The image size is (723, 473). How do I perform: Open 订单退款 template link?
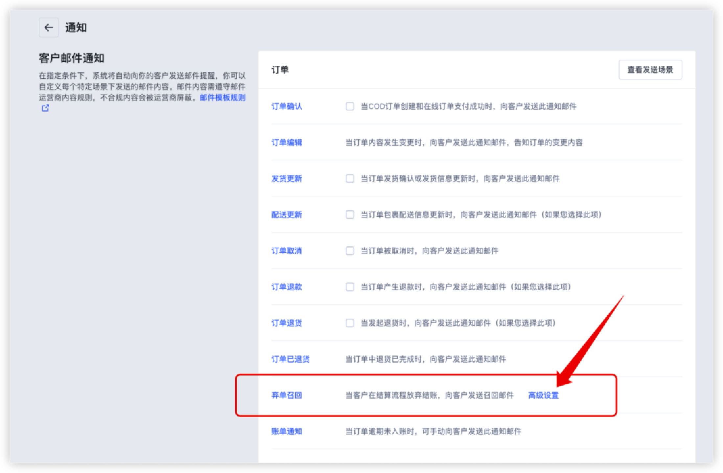pyautogui.click(x=287, y=287)
